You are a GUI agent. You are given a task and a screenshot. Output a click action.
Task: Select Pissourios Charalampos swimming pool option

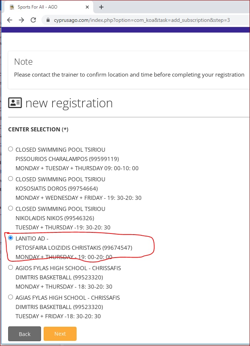tap(11, 149)
